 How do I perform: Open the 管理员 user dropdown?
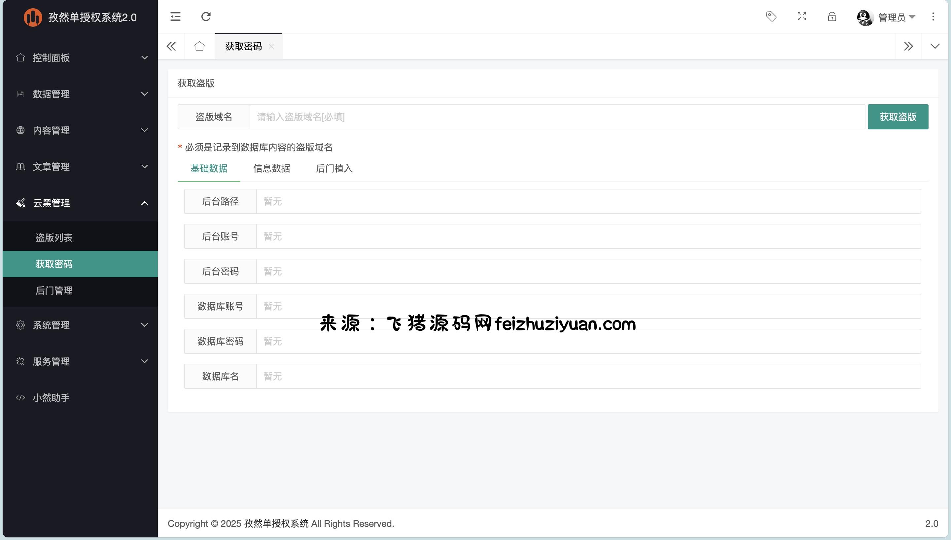(892, 17)
